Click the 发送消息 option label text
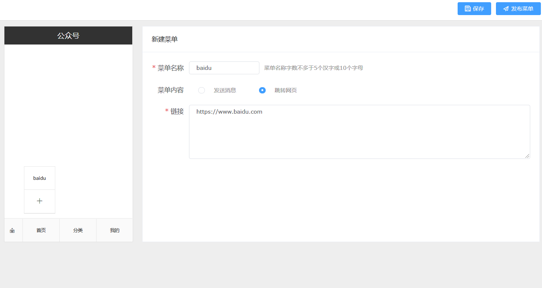The width and height of the screenshot is (542, 288). pos(225,90)
